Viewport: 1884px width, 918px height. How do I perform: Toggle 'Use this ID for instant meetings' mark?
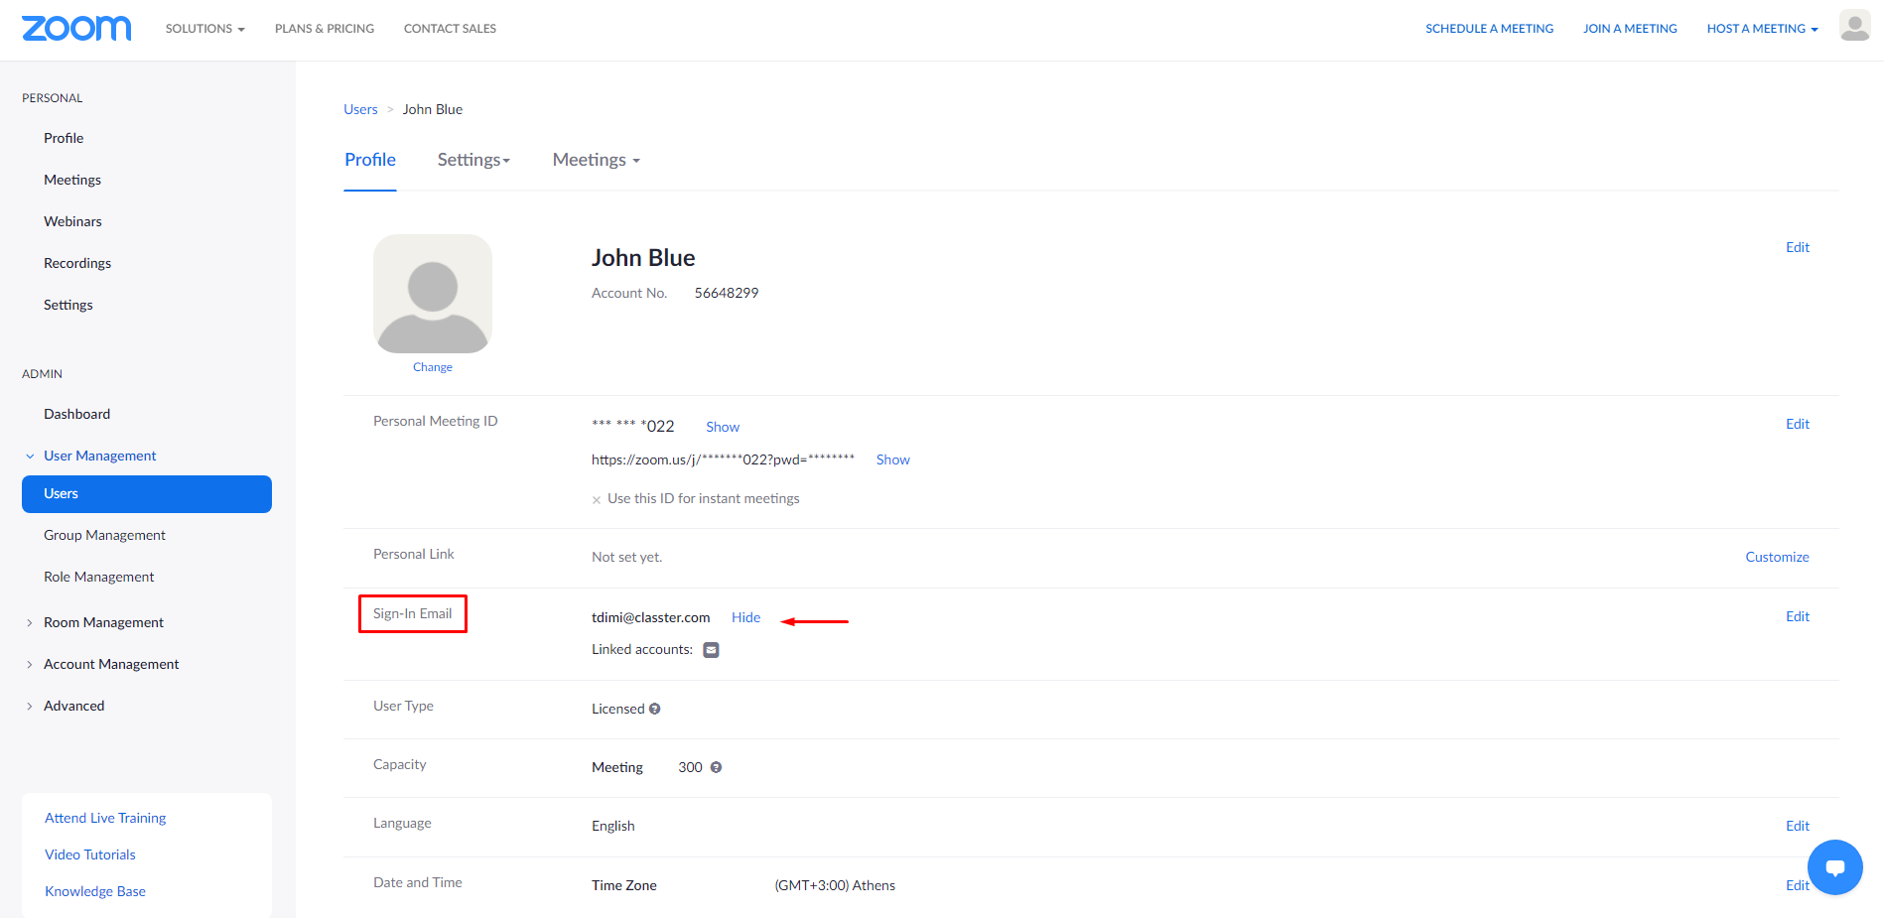point(597,499)
